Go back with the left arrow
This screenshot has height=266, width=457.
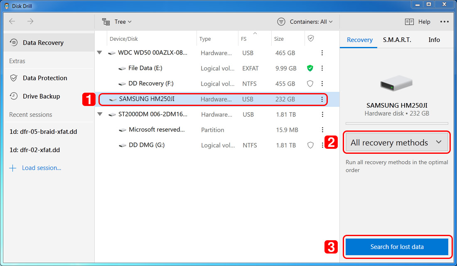(x=12, y=21)
